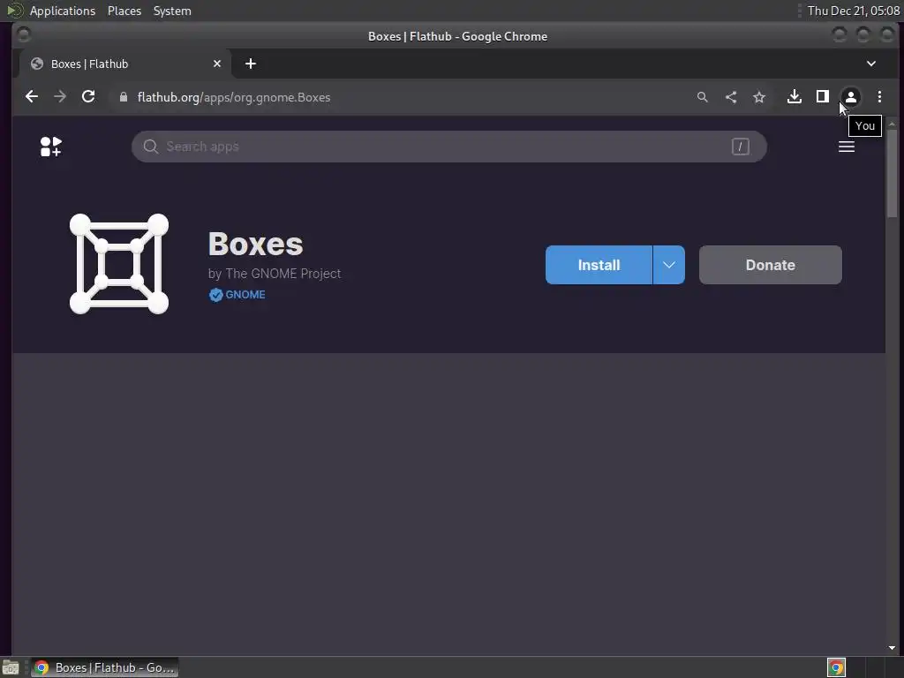Click the GNOME verified checkmark badge
The image size is (904, 678).
[x=215, y=295]
